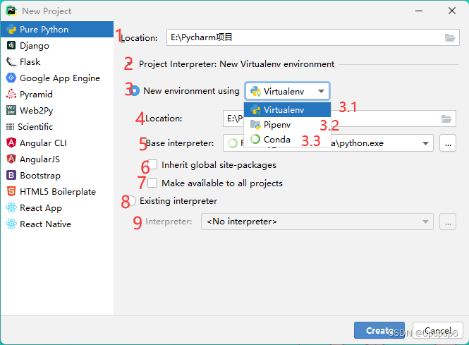
Task: Select the Existing interpreter radio button
Action: click(131, 201)
